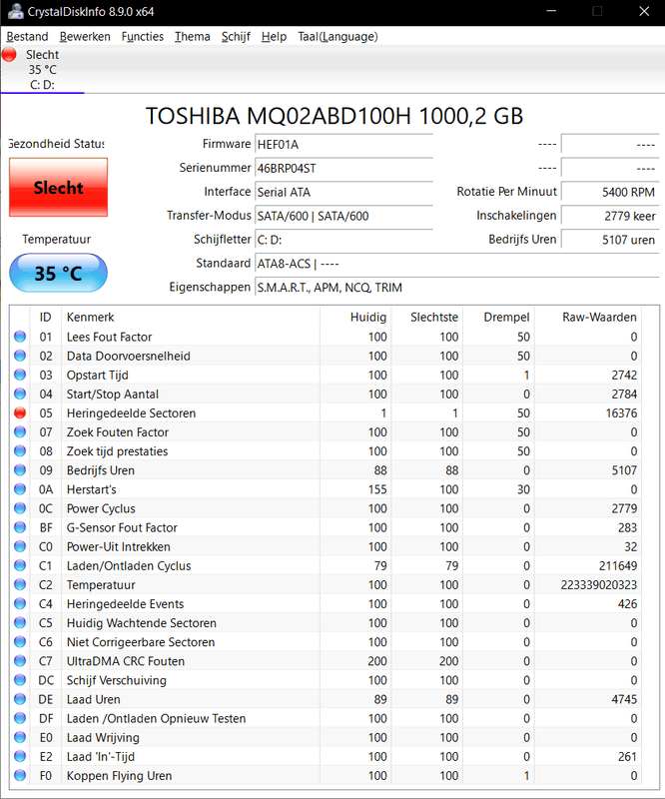The image size is (665, 799).
Task: Open the Thema menu
Action: pyautogui.click(x=192, y=37)
